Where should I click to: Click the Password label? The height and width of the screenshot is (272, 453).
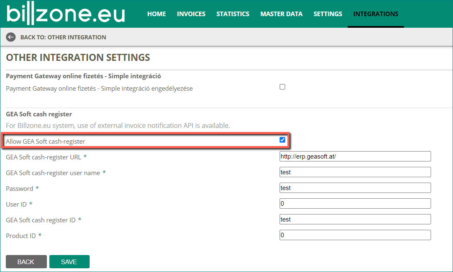tap(19, 189)
